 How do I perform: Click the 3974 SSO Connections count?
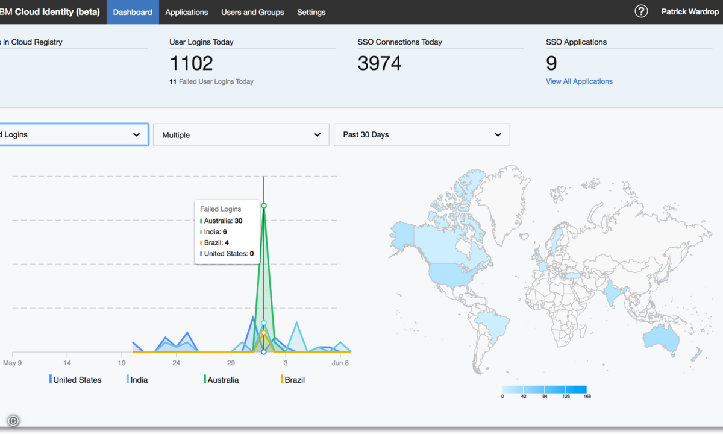coord(380,63)
